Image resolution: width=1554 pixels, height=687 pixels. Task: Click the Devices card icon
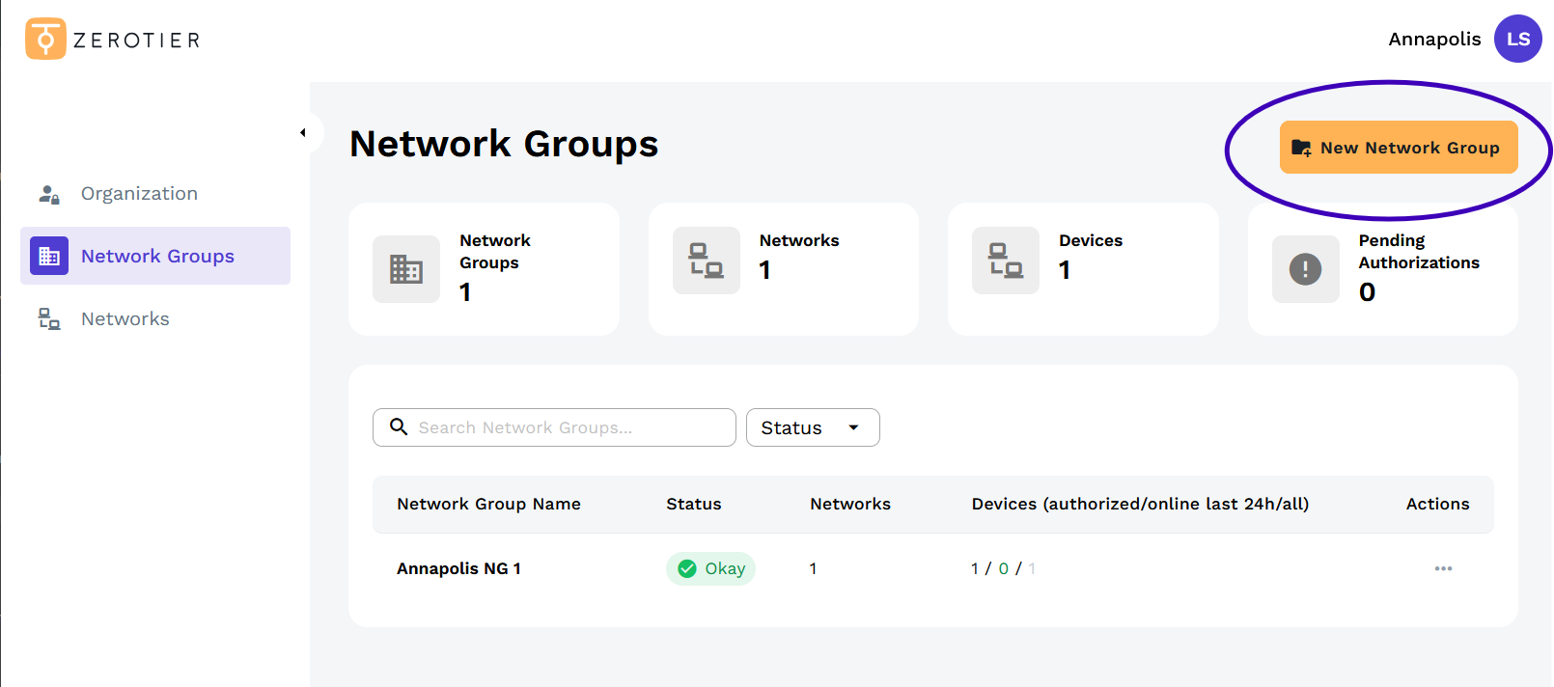pyautogui.click(x=1006, y=261)
